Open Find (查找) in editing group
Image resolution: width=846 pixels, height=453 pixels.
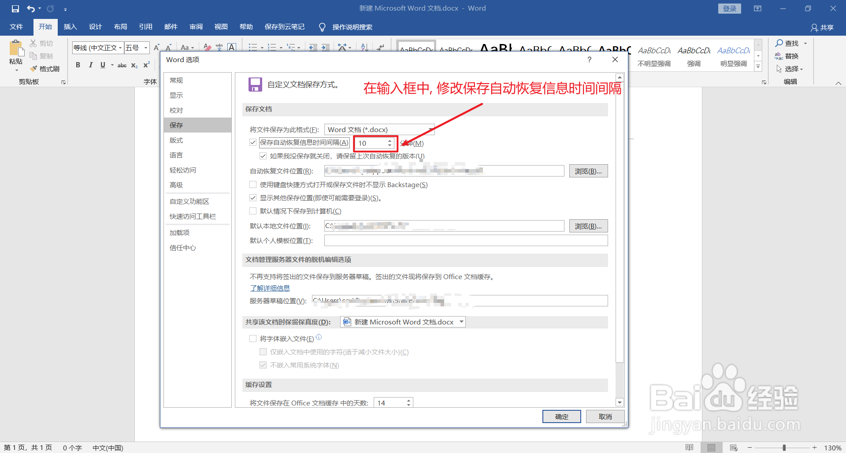(787, 43)
